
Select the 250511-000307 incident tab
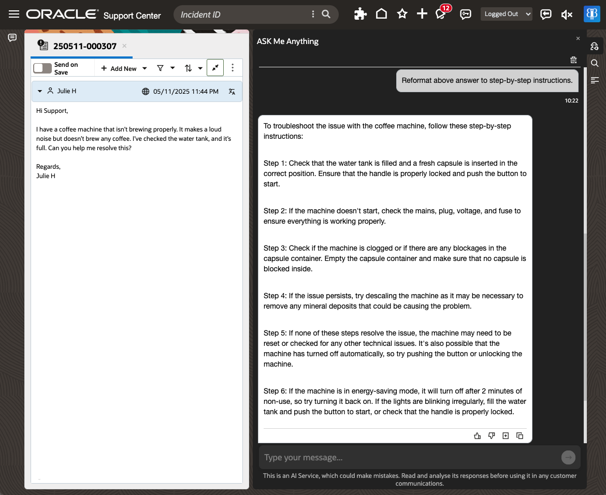tap(84, 46)
